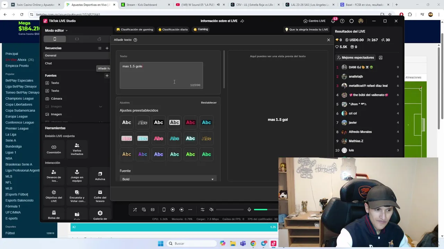Viewport: 444px width, 249px height.
Task: Choose the red Abc preset in first row
Action: click(190, 122)
